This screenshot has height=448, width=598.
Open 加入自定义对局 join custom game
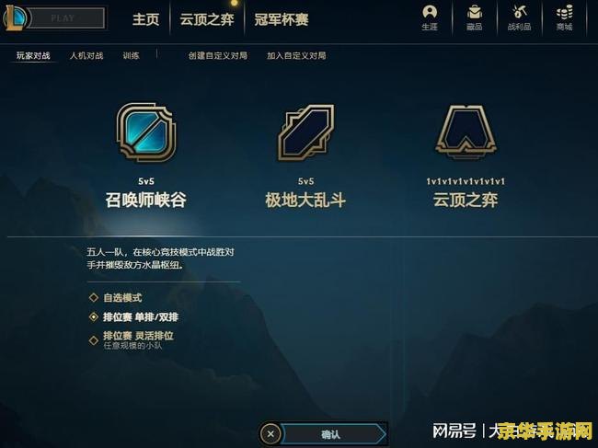click(296, 56)
